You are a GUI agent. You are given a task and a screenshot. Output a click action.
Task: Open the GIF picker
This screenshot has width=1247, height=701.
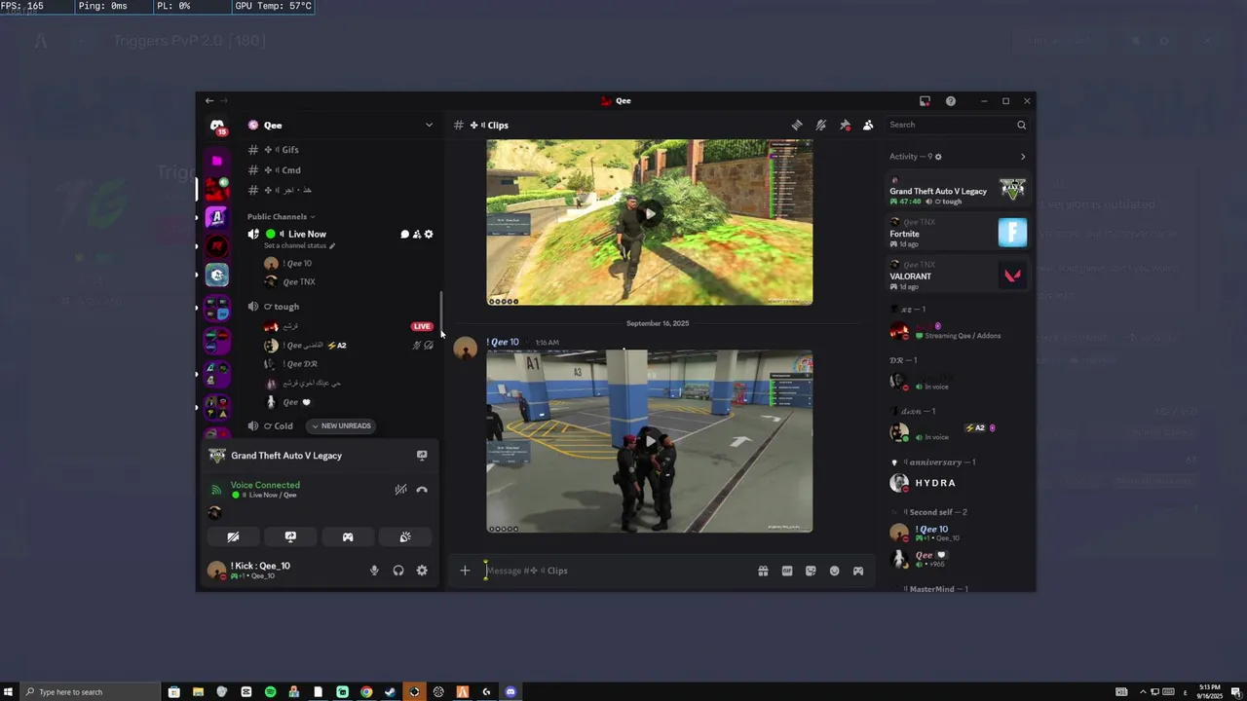pos(787,571)
